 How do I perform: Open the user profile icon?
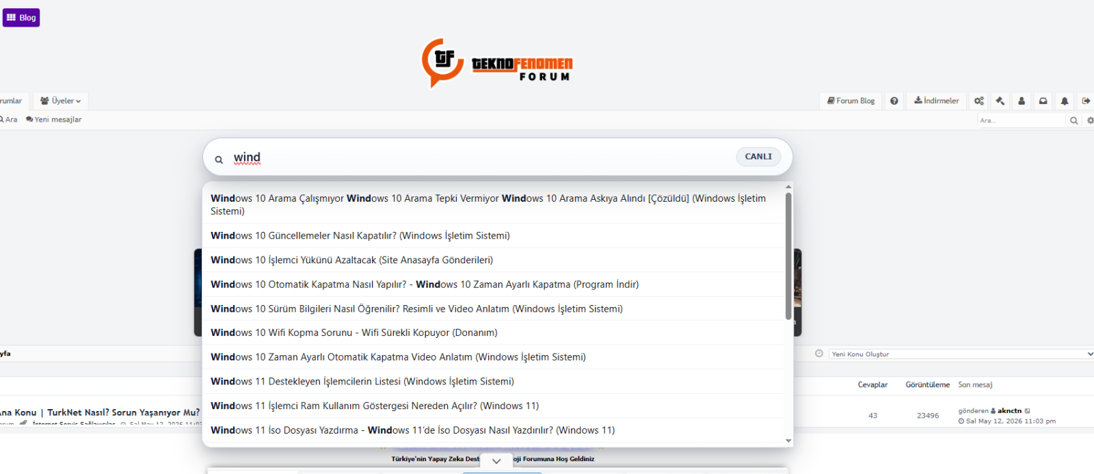[1022, 101]
